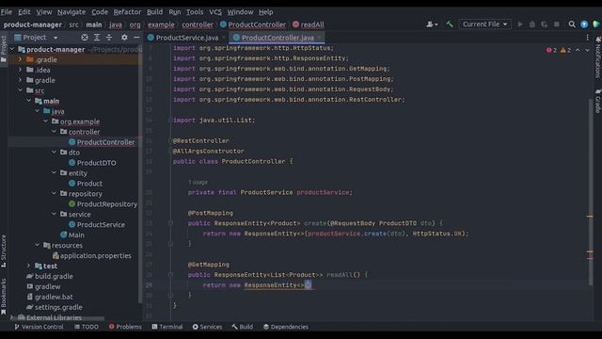Expand the .idea folder
This screenshot has height=339, width=602.
21,70
